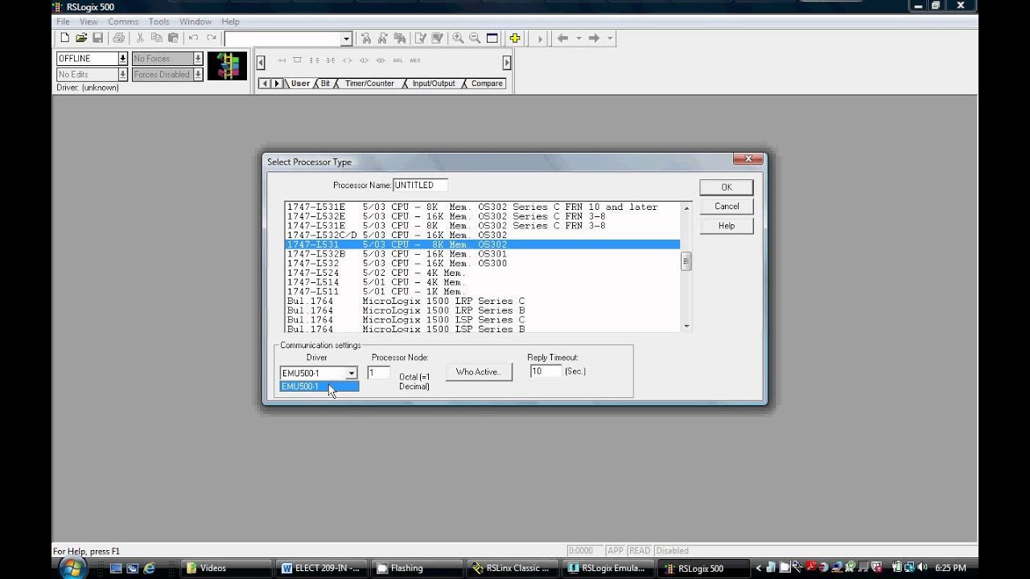Insert a new rung instruction icon
1030x579 pixels.
(x=281, y=60)
